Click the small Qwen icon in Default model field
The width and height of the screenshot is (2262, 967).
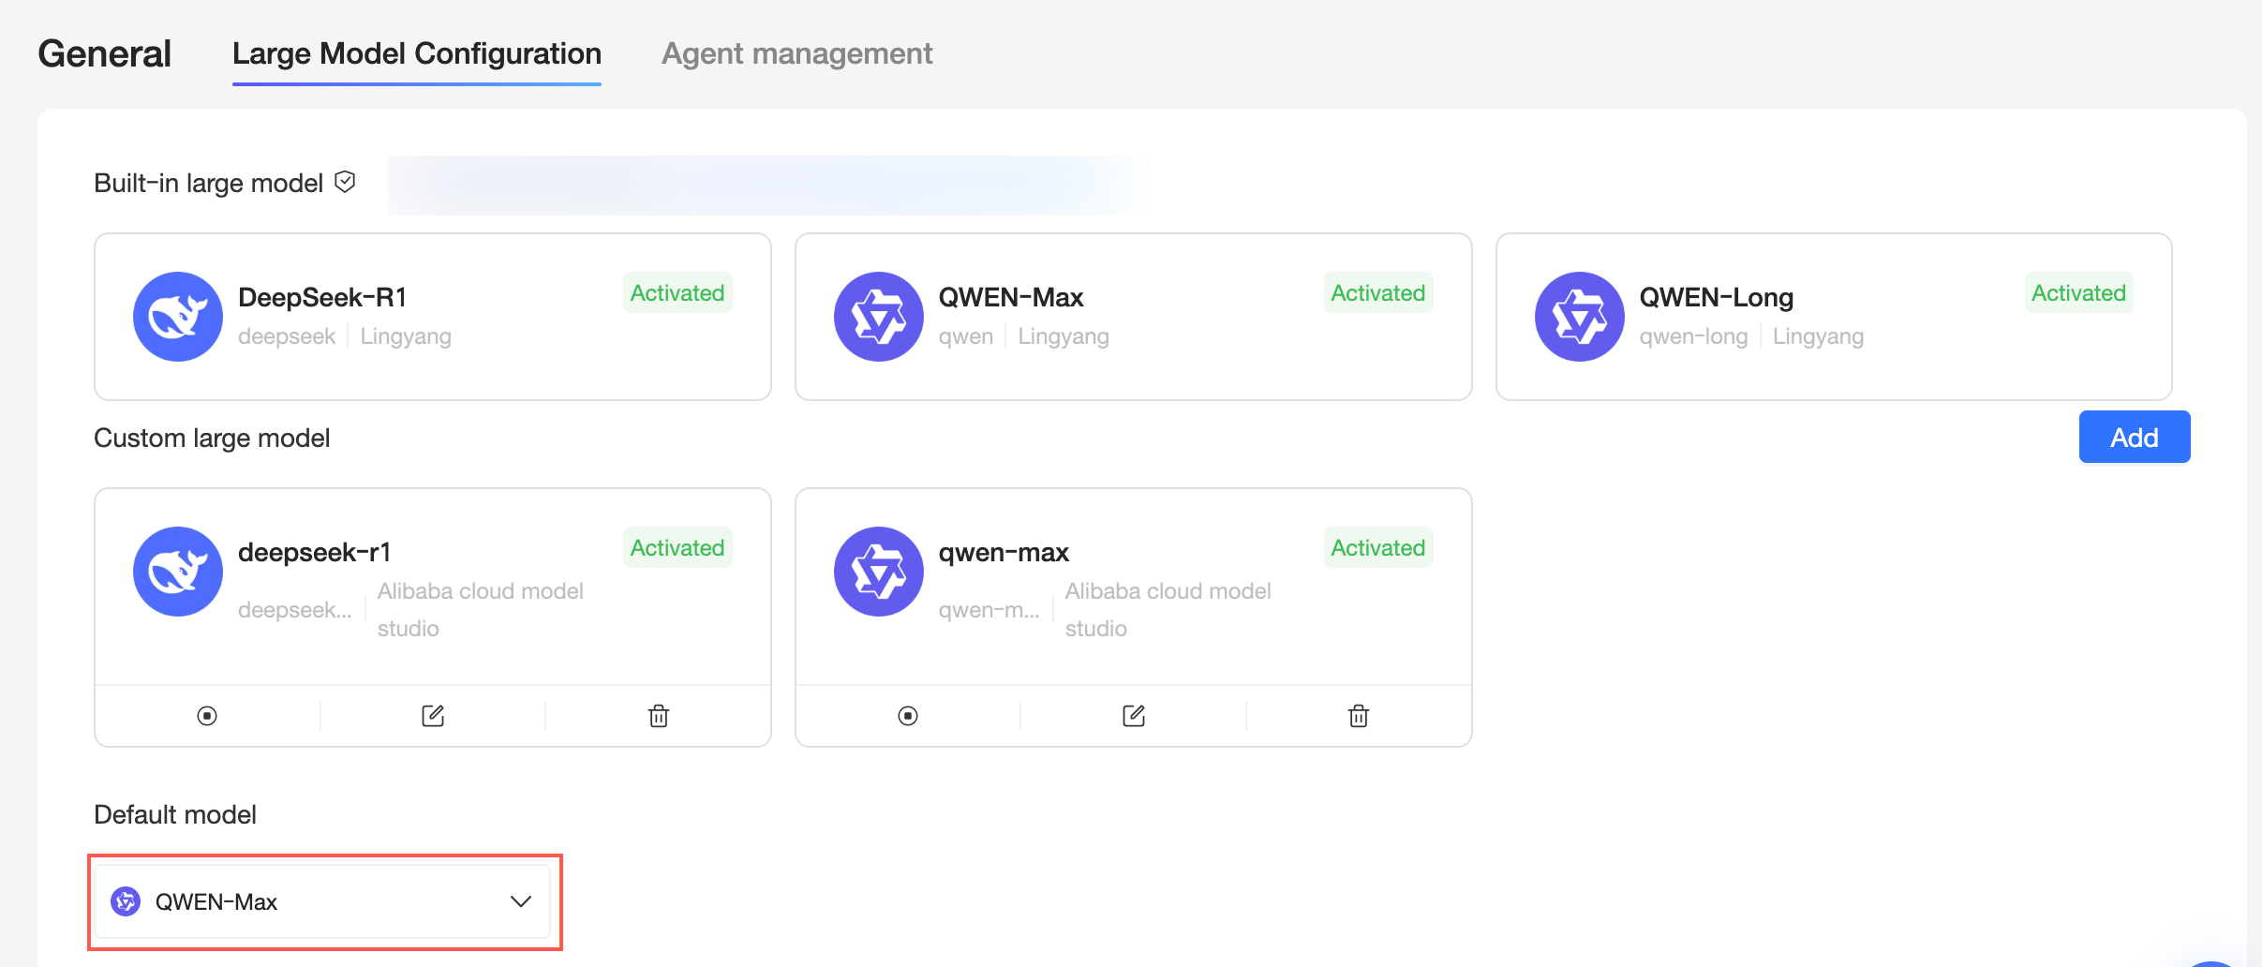(x=126, y=901)
